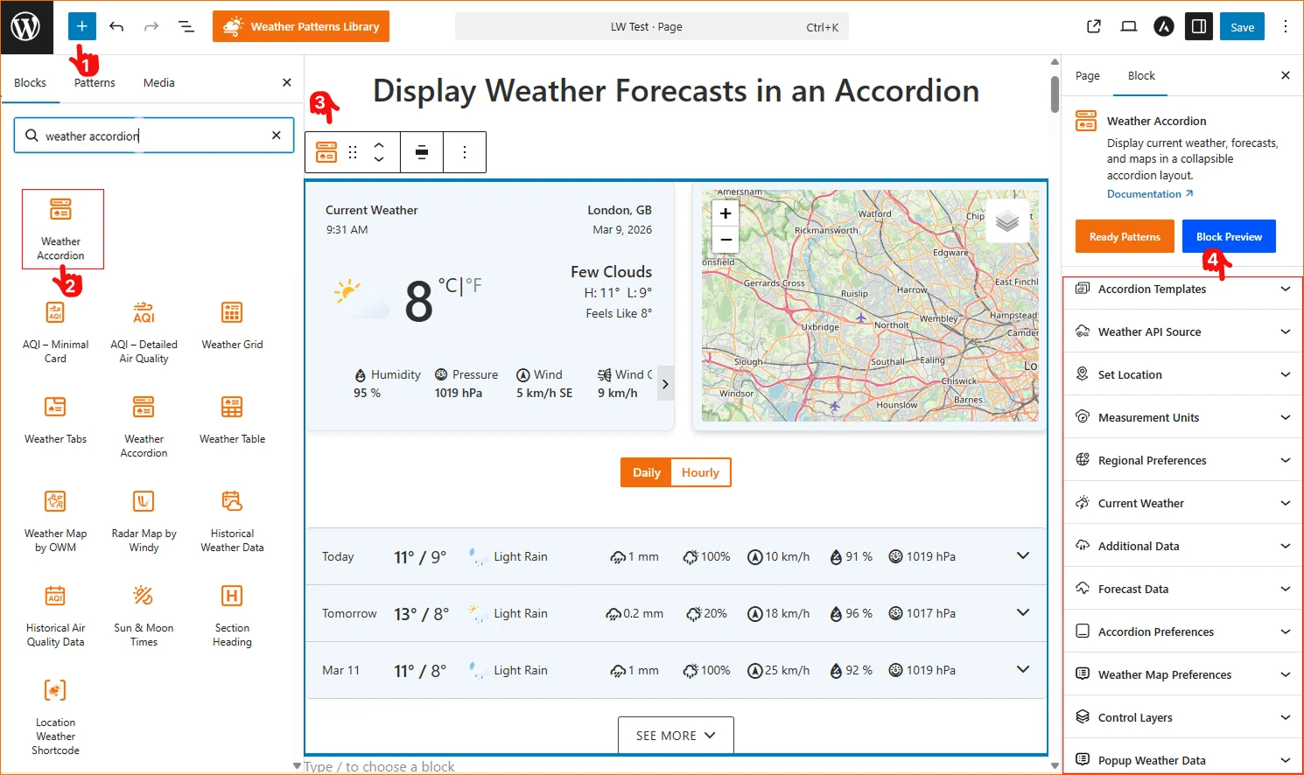Image resolution: width=1304 pixels, height=775 pixels.
Task: Select the Daily forecast toggle
Action: point(645,472)
